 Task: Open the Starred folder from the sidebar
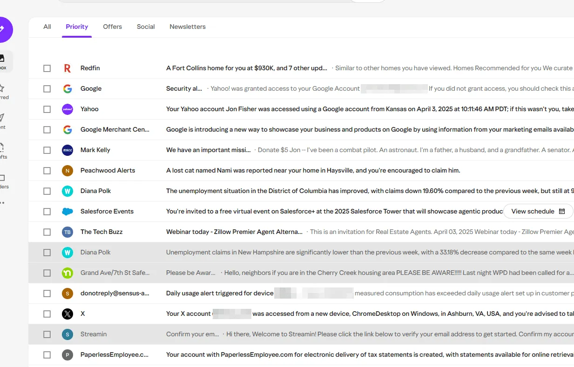[2, 87]
